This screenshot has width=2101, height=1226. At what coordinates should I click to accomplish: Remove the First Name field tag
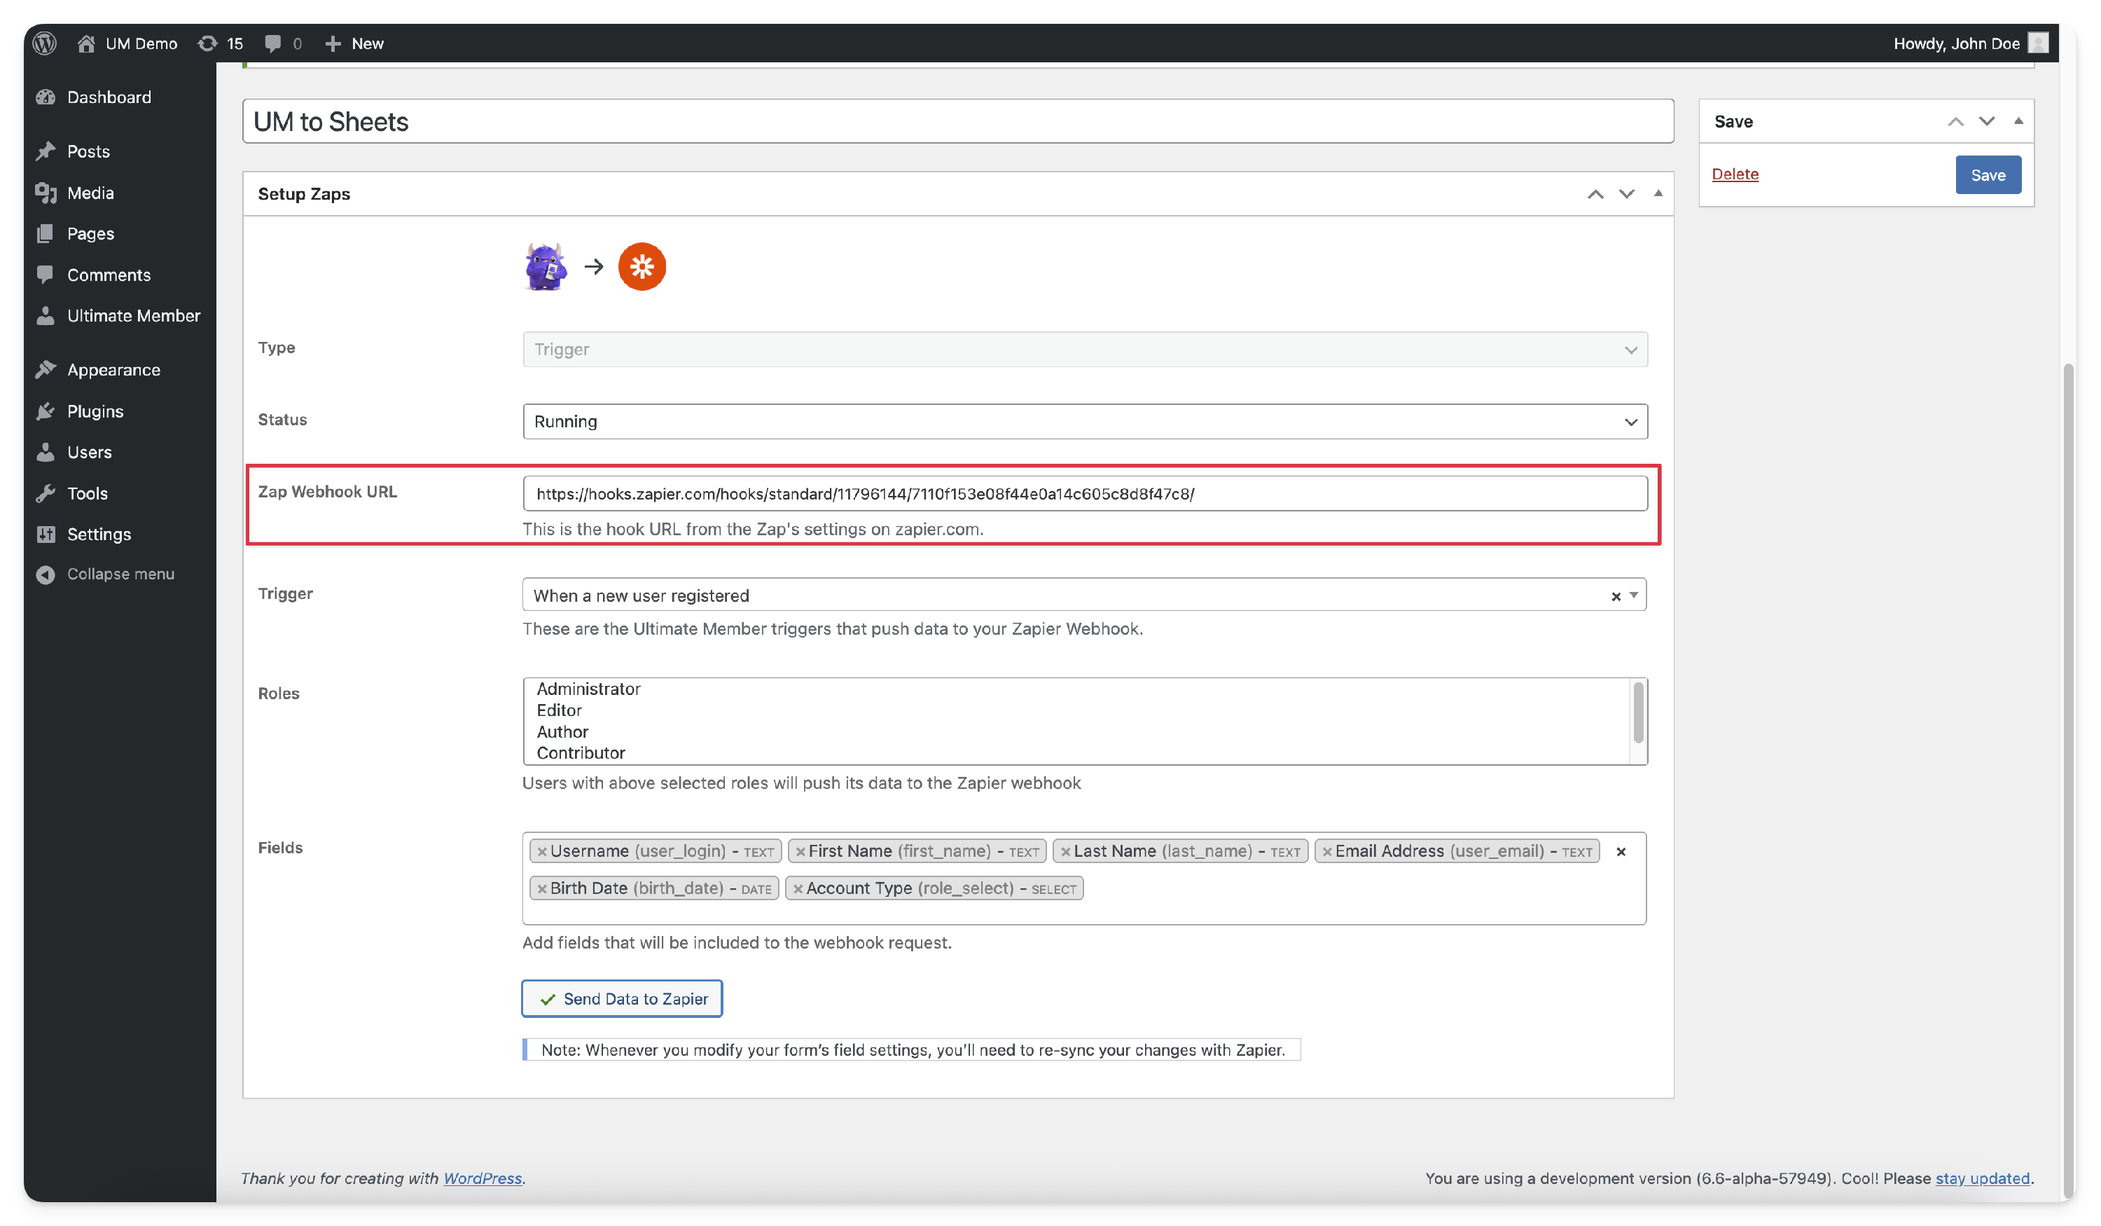tap(800, 851)
